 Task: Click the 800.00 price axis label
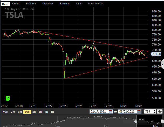pyautogui.click(x=156, y=30)
